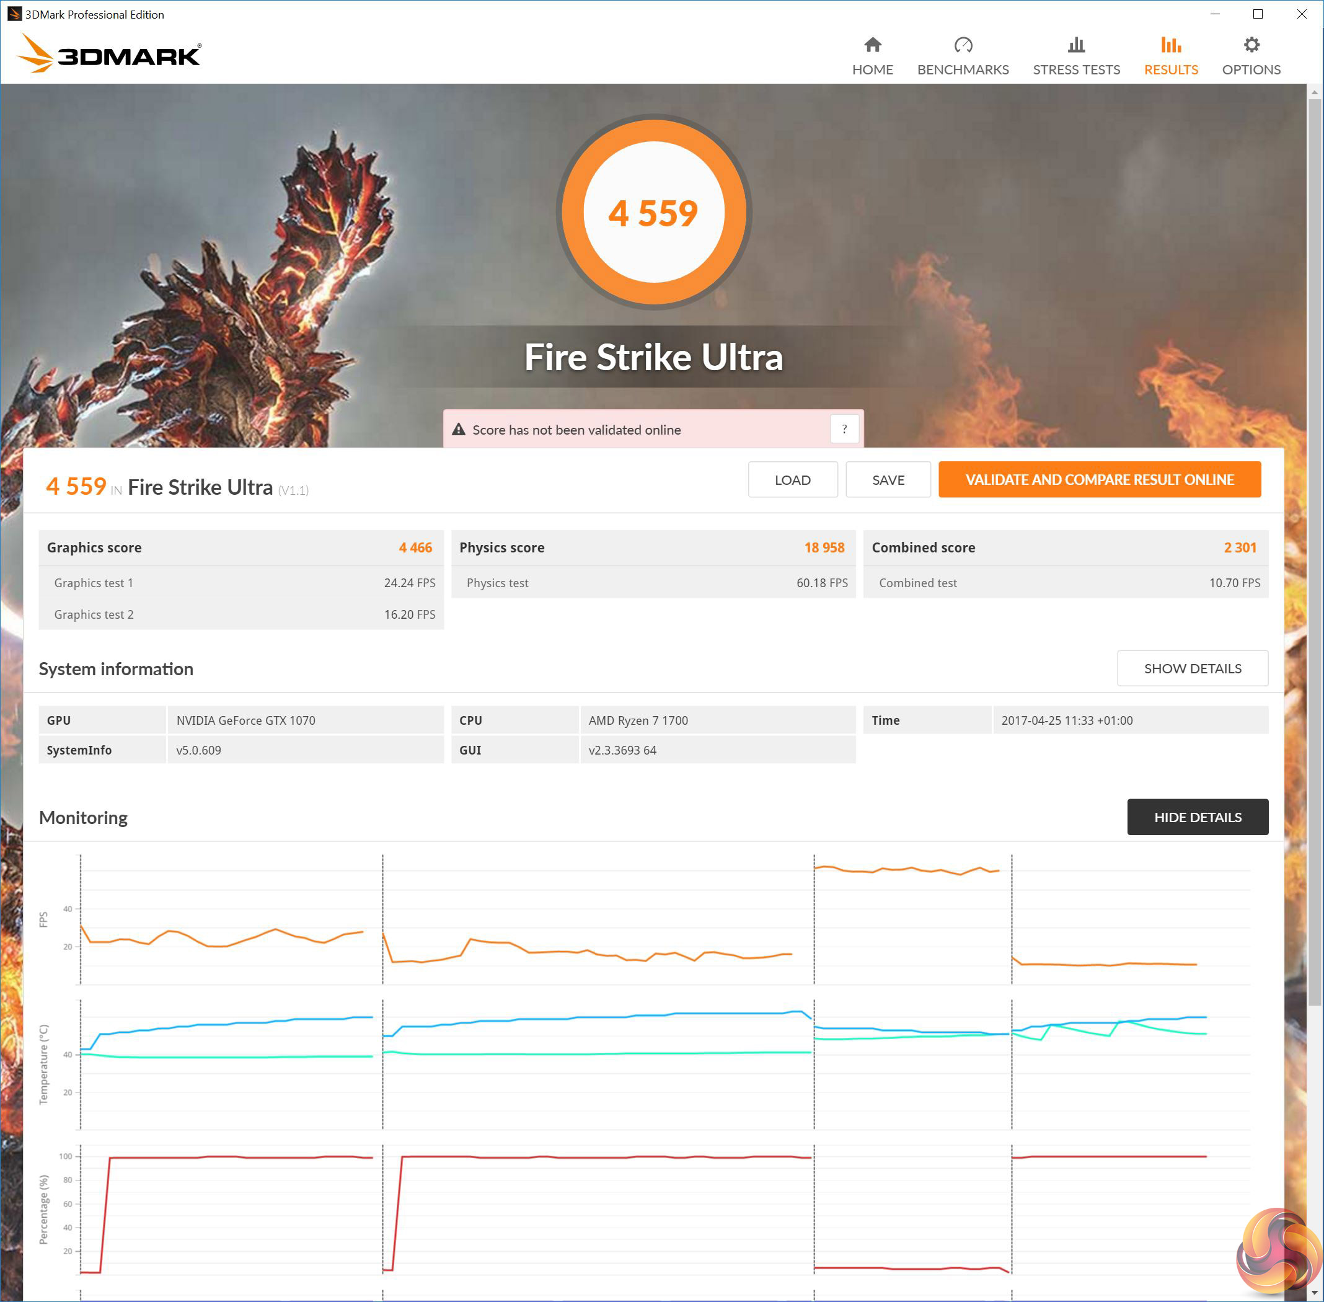Click the Stress Tests bar chart icon
The image size is (1324, 1302).
(1076, 45)
